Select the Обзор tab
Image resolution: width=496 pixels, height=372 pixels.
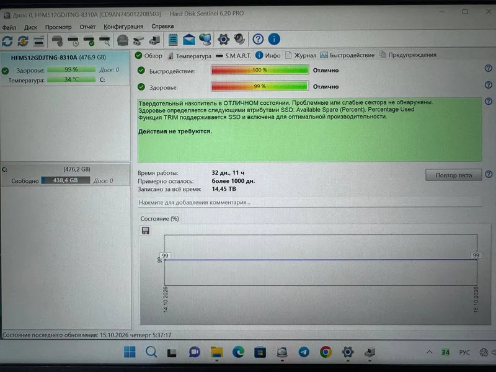pyautogui.click(x=148, y=56)
